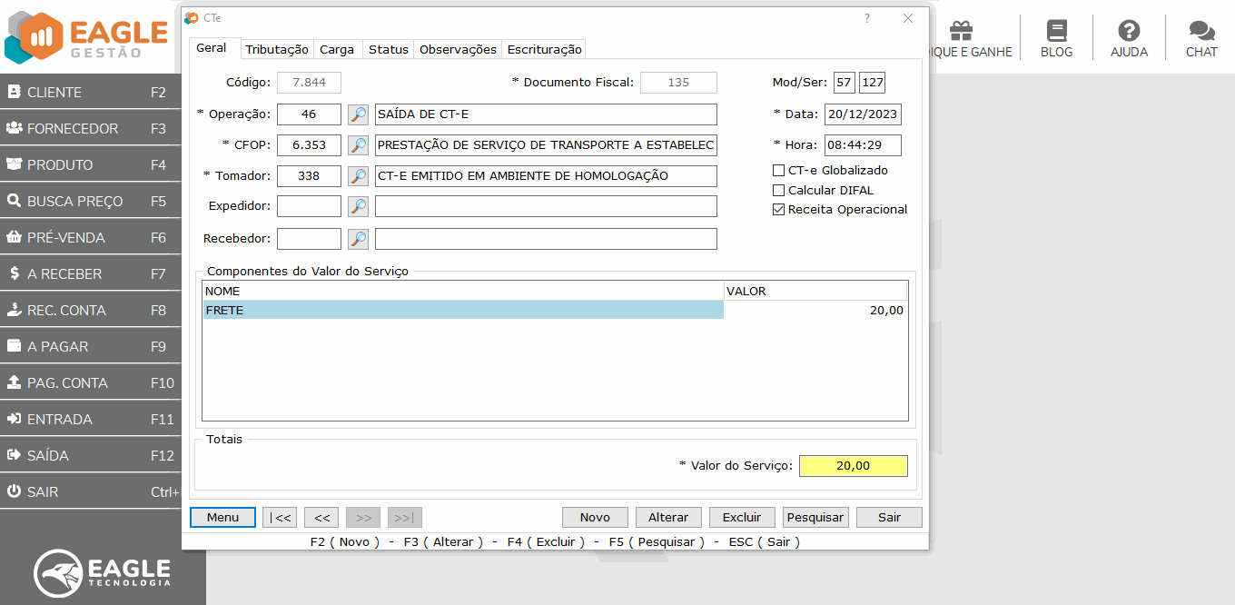Click the help question mark in CTe title bar
1235x605 pixels.
coord(867,18)
